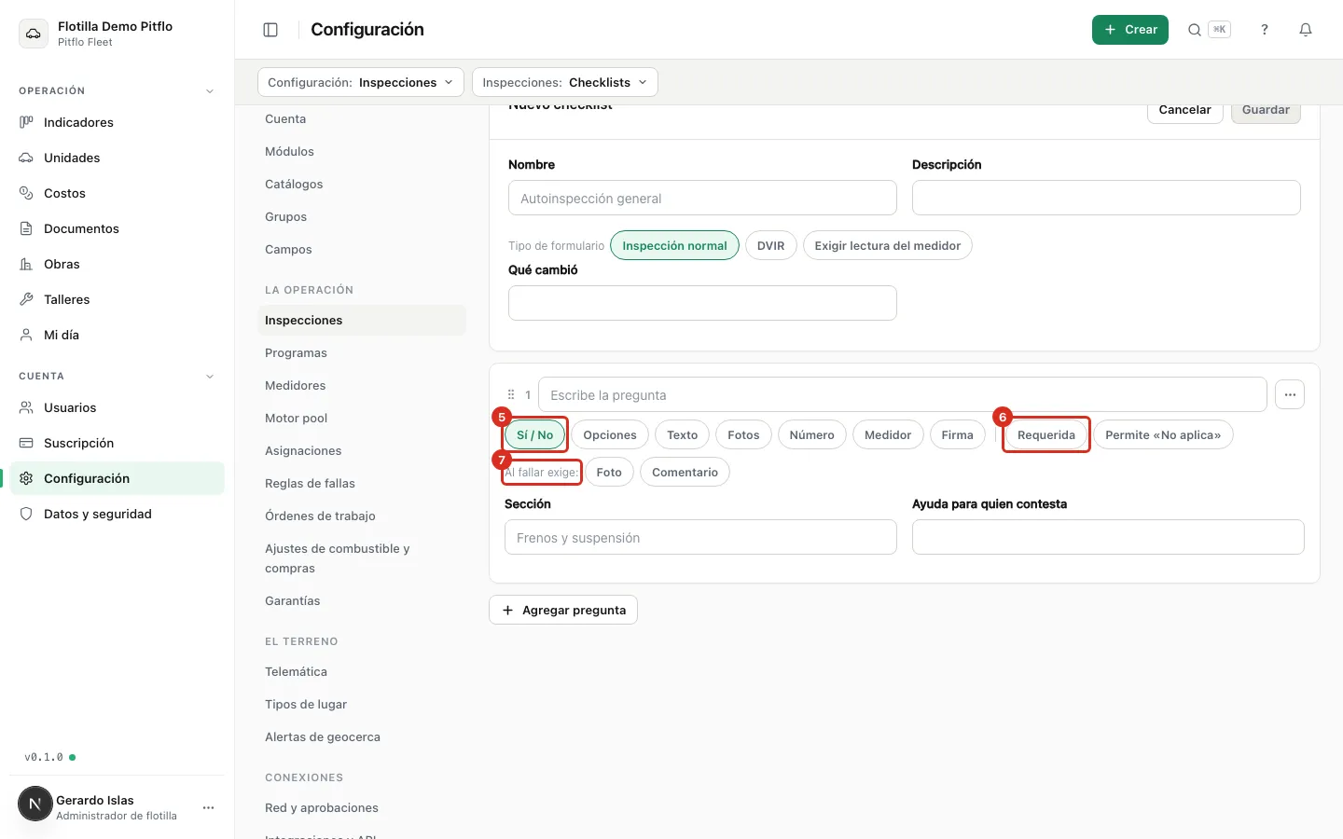This screenshot has width=1343, height=839.
Task: Open the Configuración: Inspecciones dropdown
Action: tap(361, 82)
